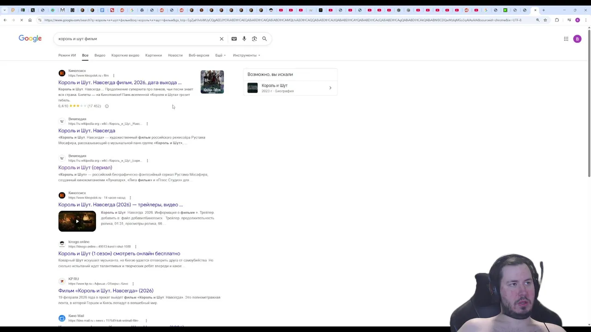The height and width of the screenshot is (332, 591).
Task: Switch to Режим ИИ tab
Action: click(67, 55)
